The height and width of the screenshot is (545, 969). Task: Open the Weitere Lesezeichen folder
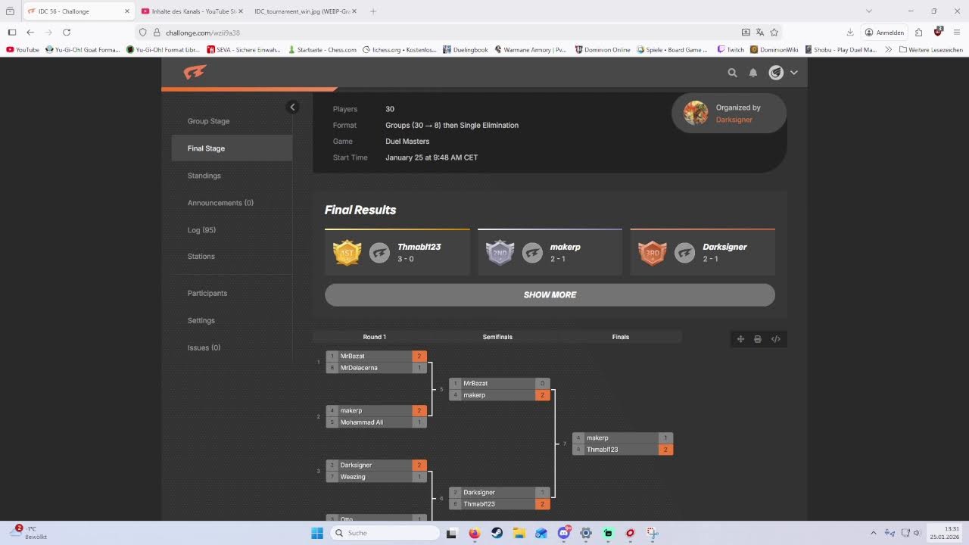tap(931, 50)
